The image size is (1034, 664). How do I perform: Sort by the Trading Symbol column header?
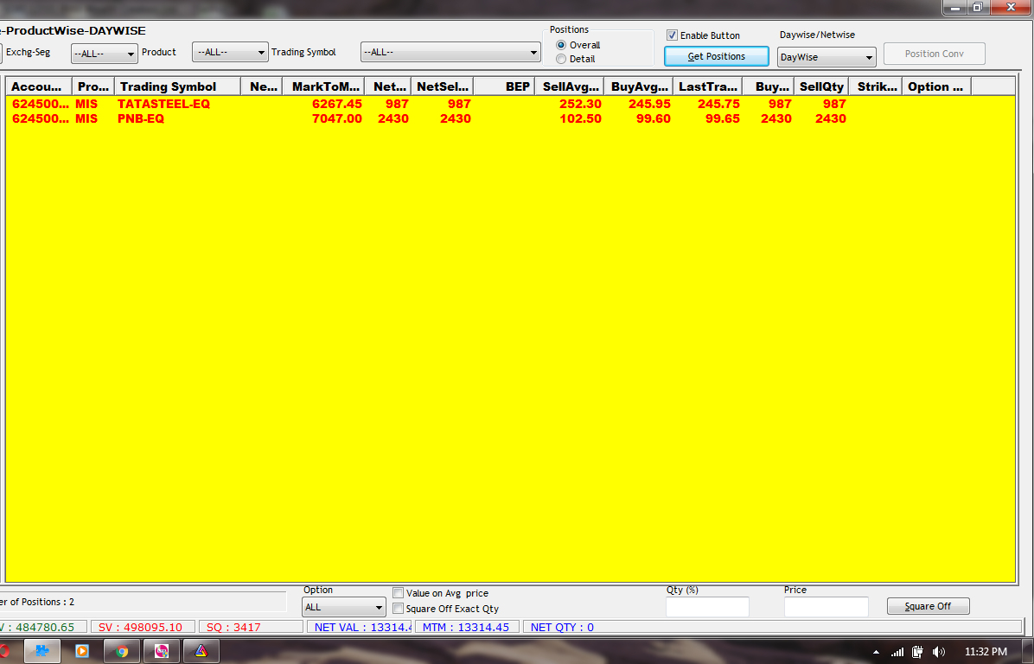[177, 86]
